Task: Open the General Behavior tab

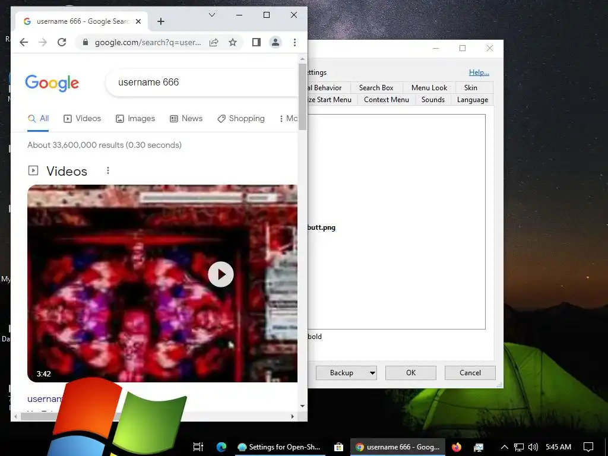Action: click(329, 88)
